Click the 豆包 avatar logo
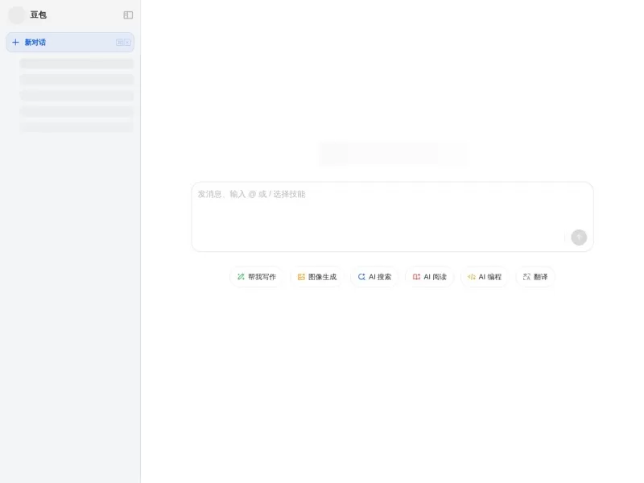The width and height of the screenshot is (644, 483). (16, 14)
